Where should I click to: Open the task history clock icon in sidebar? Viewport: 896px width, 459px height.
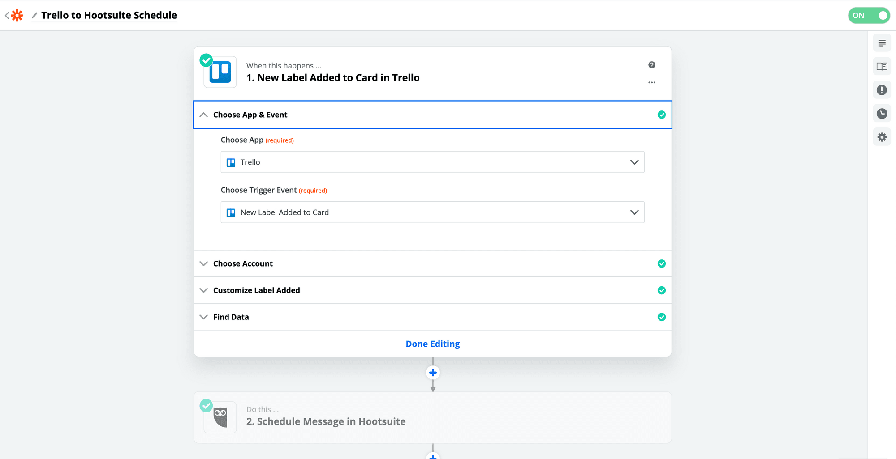882,114
